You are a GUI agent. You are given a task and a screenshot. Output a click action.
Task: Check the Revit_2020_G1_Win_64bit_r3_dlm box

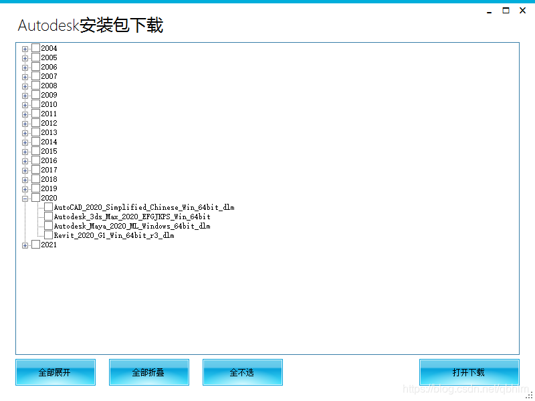48,235
